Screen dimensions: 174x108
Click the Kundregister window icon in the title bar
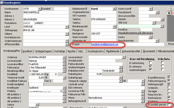click(x=2, y=3)
